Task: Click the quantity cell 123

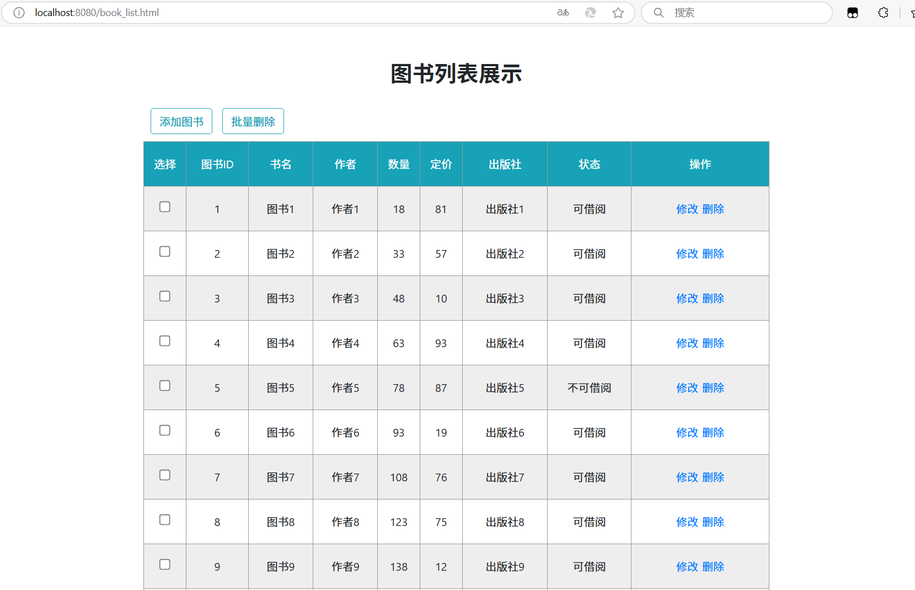Action: click(399, 522)
